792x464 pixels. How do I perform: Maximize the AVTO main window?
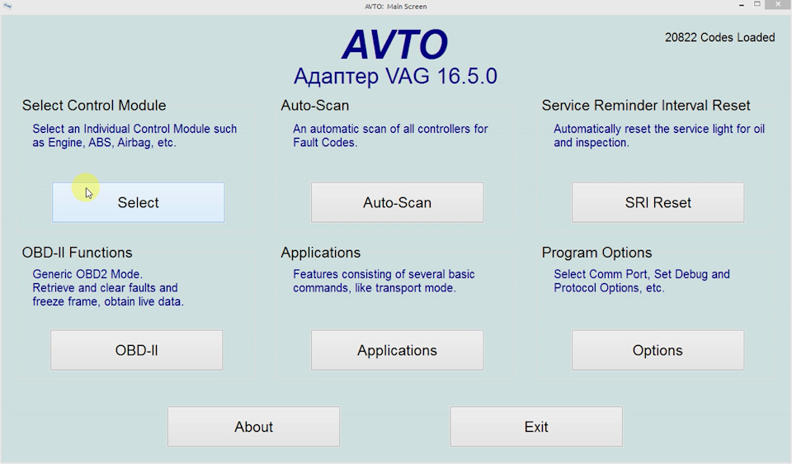(757, 5)
